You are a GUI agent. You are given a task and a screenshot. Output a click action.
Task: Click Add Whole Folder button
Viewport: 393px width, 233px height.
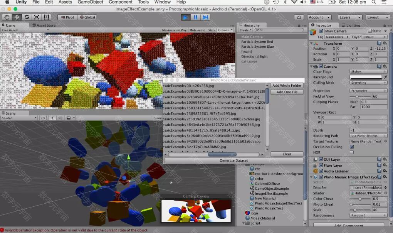click(x=287, y=86)
